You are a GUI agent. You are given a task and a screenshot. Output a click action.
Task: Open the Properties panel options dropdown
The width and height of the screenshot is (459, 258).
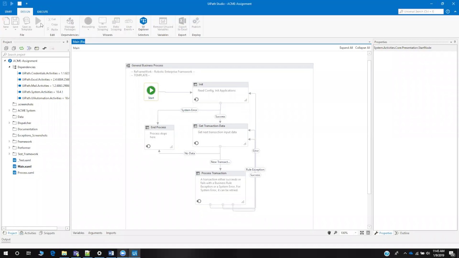coord(451,42)
